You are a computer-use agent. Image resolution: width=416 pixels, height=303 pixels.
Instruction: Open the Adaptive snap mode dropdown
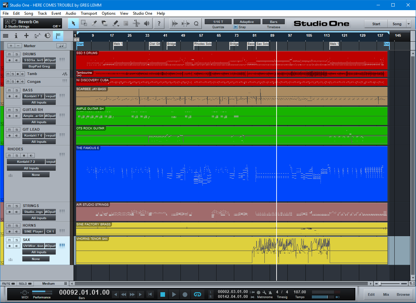click(x=247, y=22)
